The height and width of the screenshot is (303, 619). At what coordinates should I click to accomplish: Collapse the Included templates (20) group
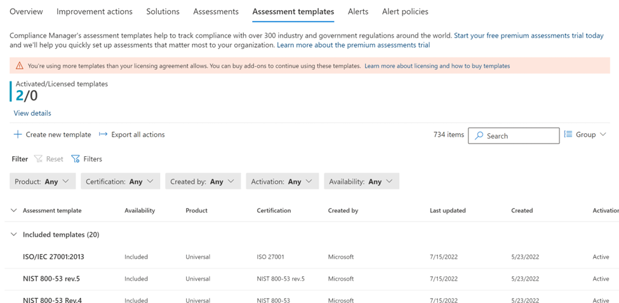click(14, 234)
